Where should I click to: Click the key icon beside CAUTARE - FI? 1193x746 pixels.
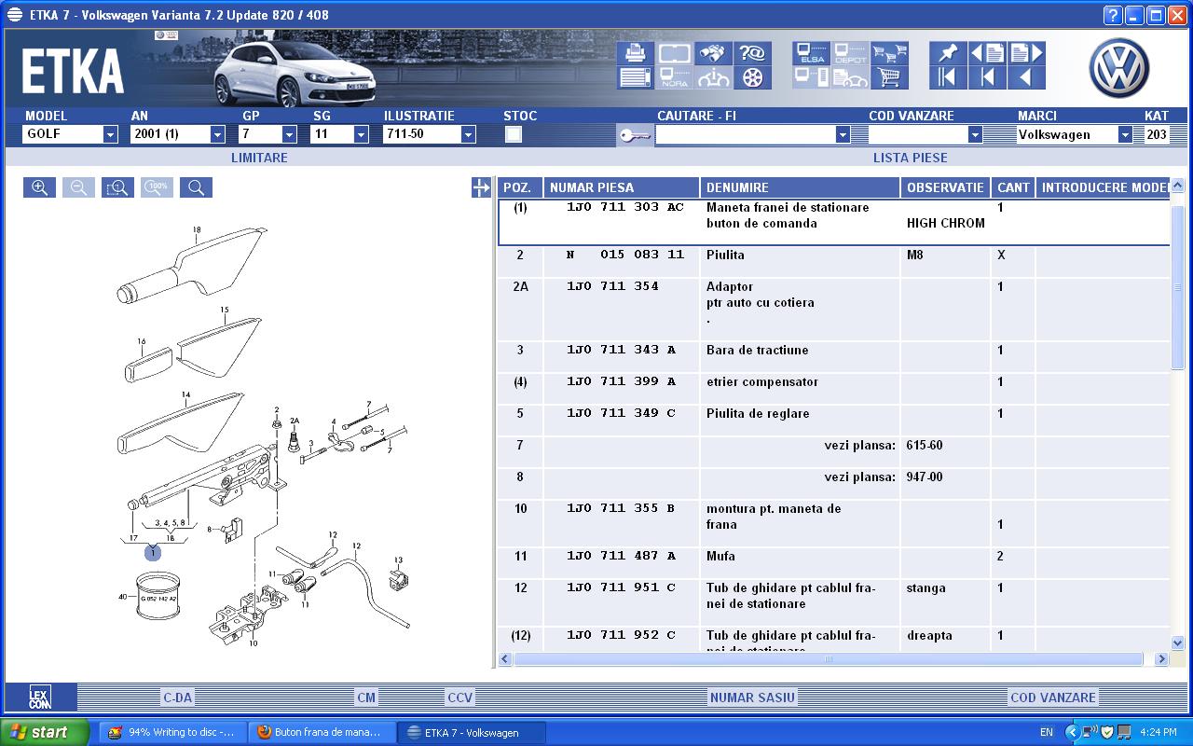[x=635, y=136]
